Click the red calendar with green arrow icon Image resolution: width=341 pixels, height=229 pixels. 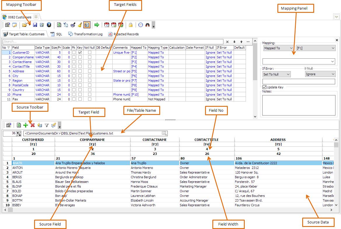click(x=121, y=25)
